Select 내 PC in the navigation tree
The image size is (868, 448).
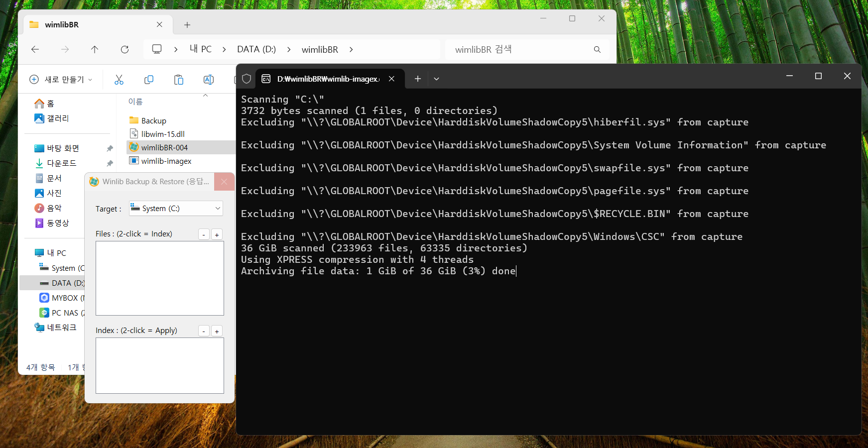click(50, 253)
